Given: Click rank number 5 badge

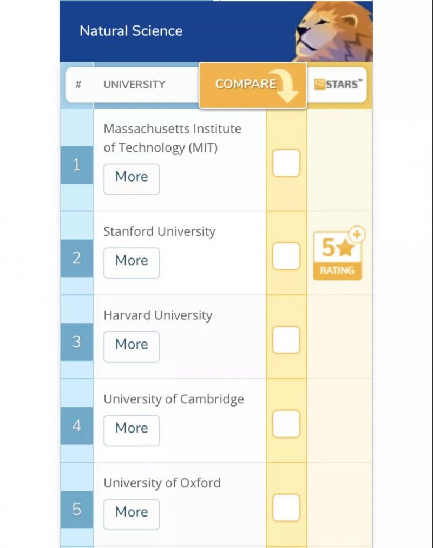Looking at the screenshot, I should pos(77,510).
